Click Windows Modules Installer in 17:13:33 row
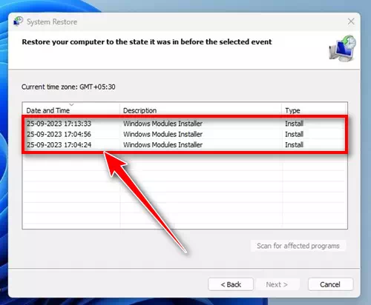Viewport: 371px width, 305px height. pos(162,124)
